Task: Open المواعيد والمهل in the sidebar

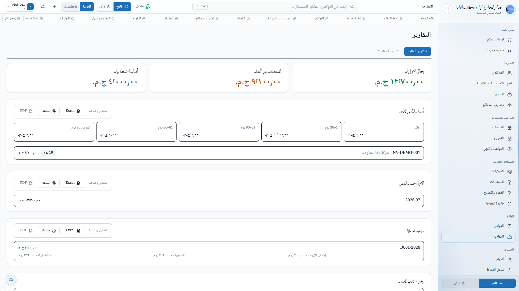Action: coord(478,149)
